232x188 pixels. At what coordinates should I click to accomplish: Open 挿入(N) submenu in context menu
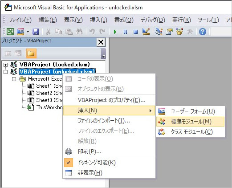[109, 110]
